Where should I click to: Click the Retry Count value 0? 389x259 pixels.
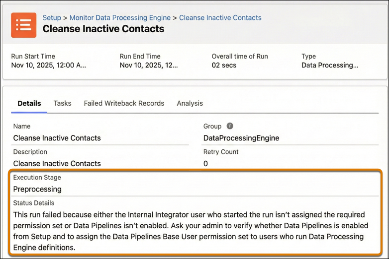205,164
